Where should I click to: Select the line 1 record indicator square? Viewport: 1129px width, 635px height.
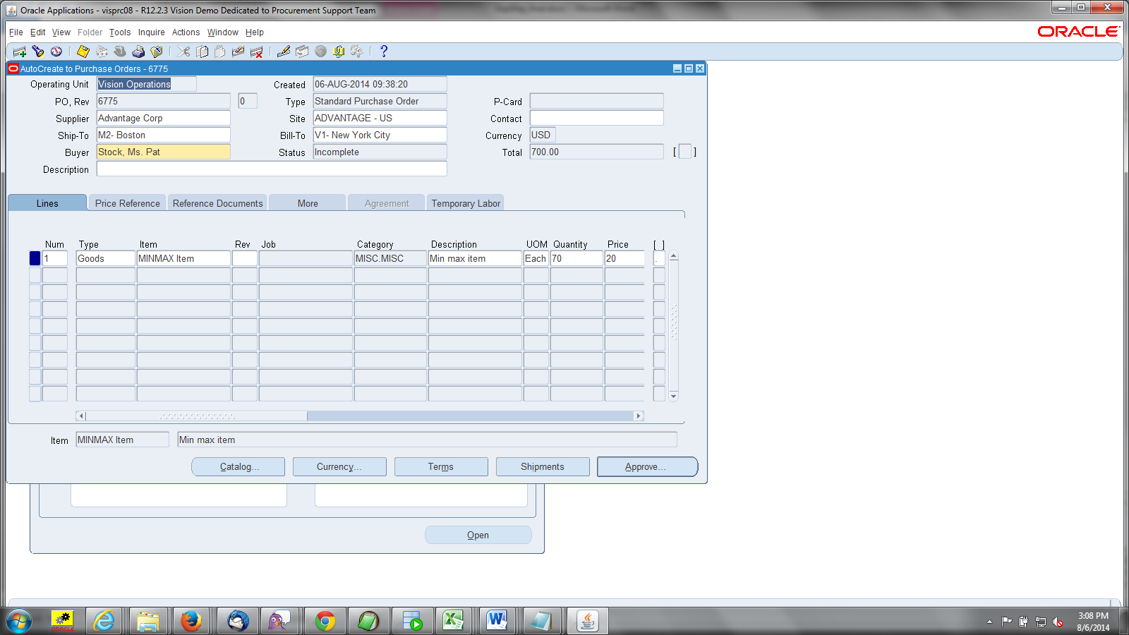pos(35,258)
